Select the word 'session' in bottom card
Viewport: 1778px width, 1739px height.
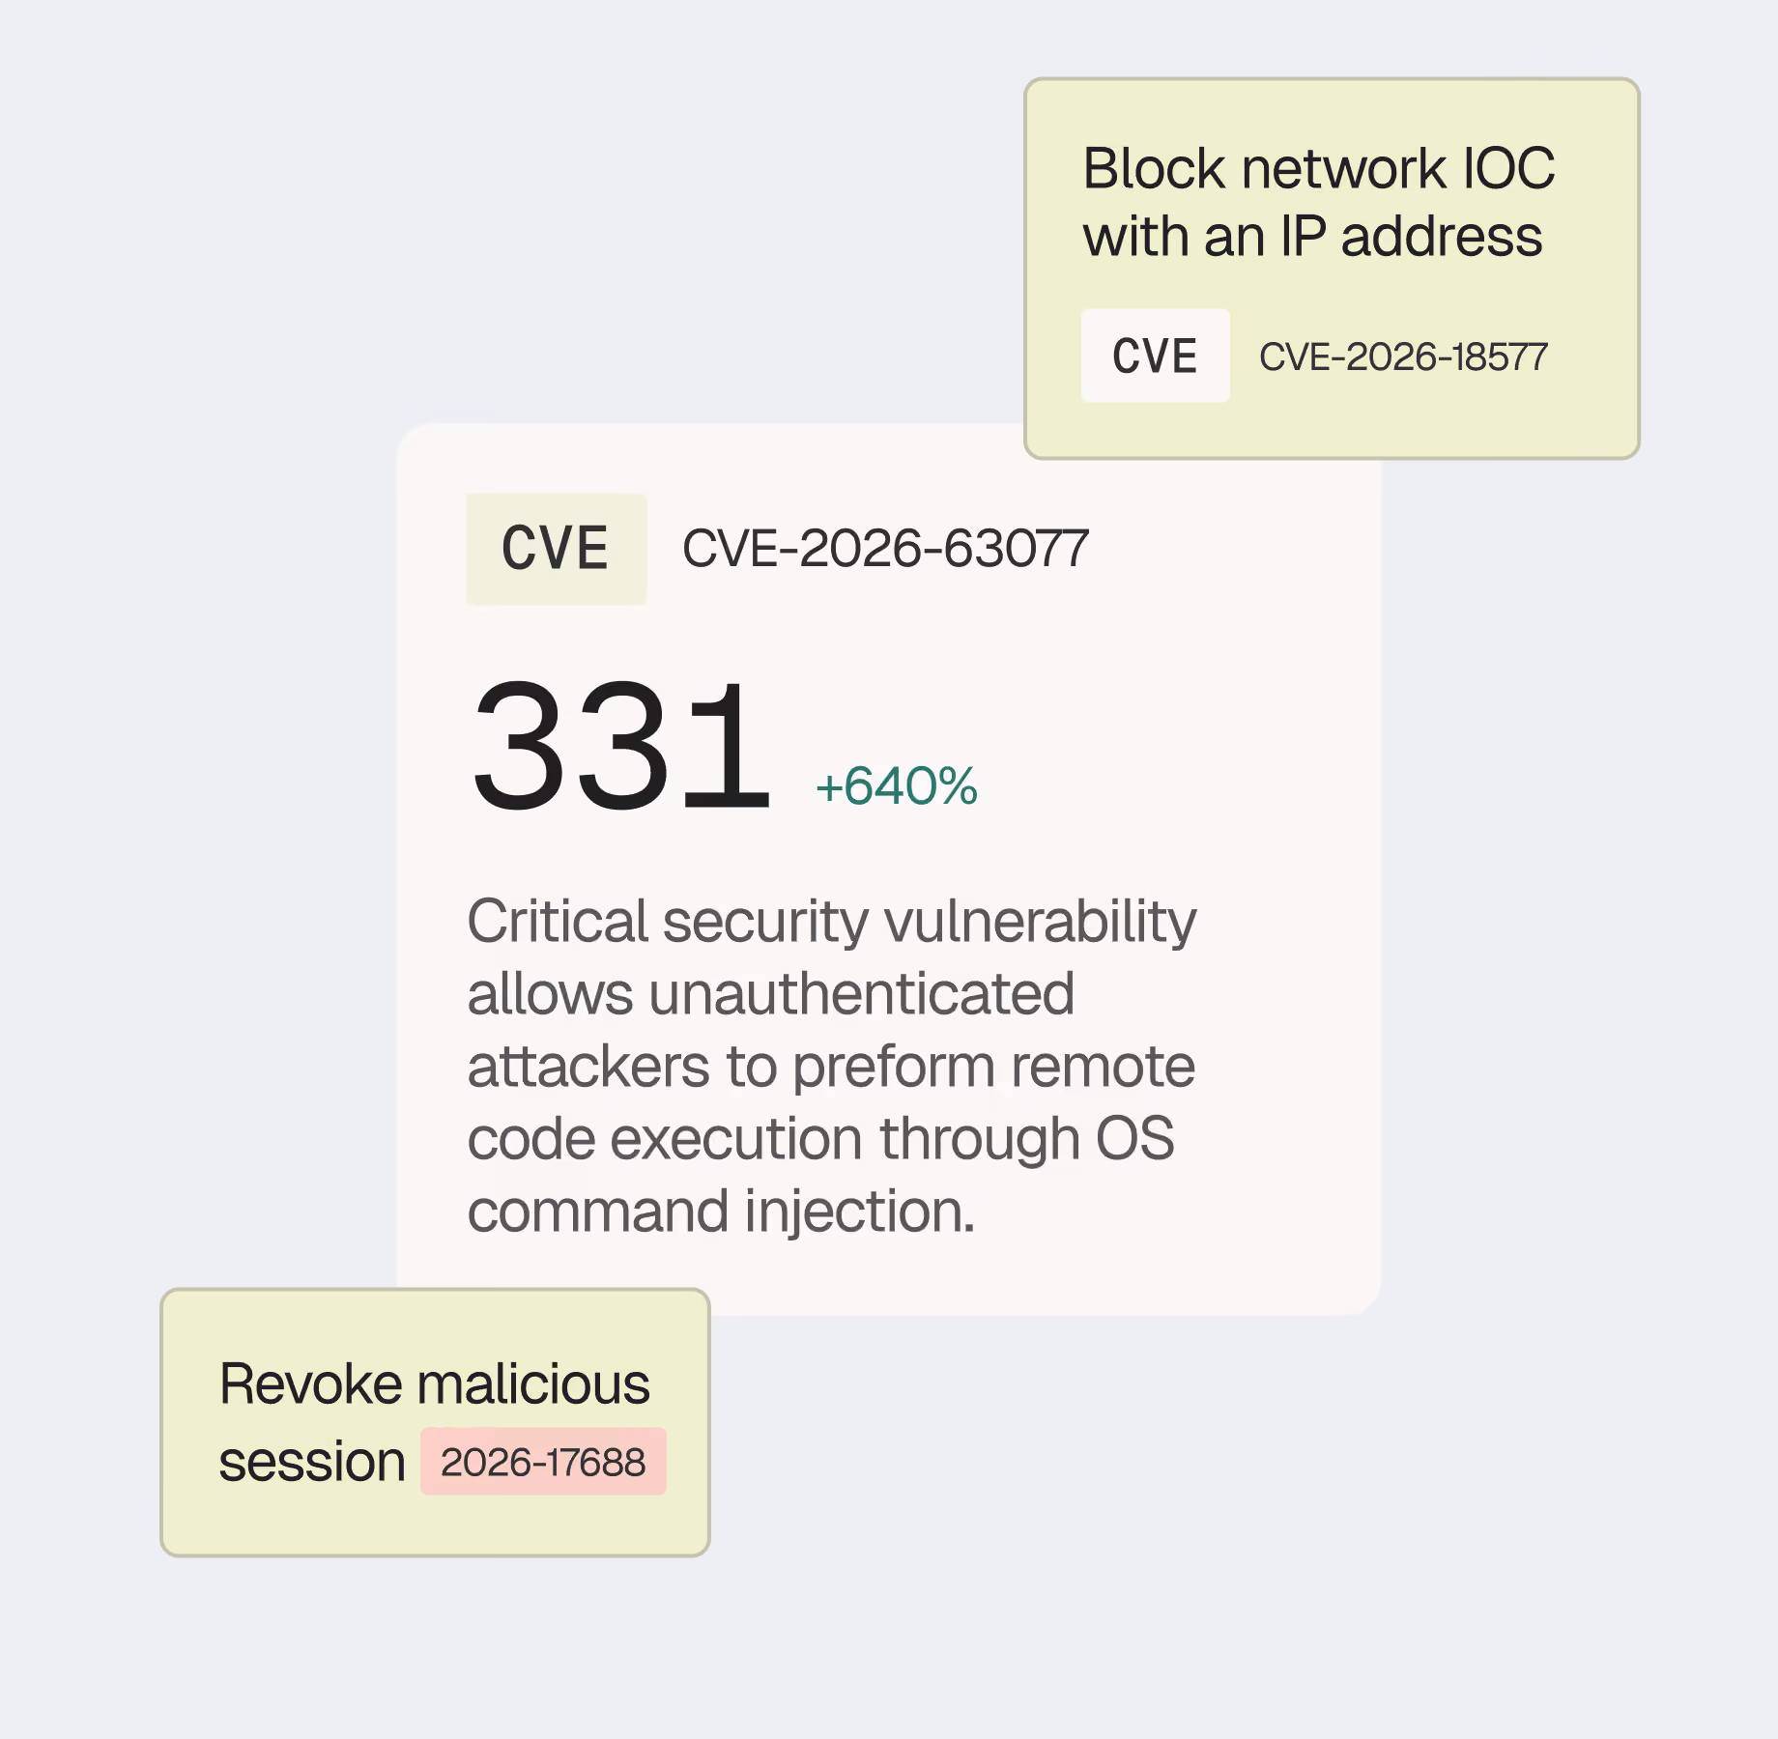pos(312,1461)
